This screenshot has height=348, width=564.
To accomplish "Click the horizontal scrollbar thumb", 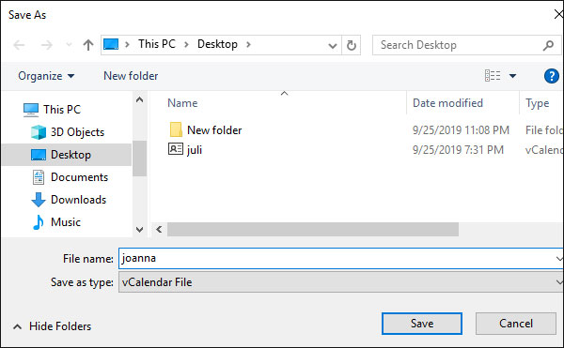I will 313,229.
